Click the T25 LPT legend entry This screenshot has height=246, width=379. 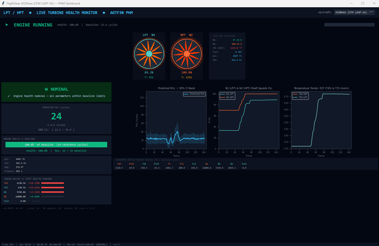pyautogui.click(x=300, y=97)
